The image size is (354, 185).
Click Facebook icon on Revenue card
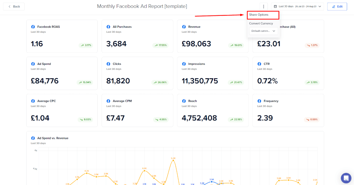pyautogui.click(x=184, y=27)
